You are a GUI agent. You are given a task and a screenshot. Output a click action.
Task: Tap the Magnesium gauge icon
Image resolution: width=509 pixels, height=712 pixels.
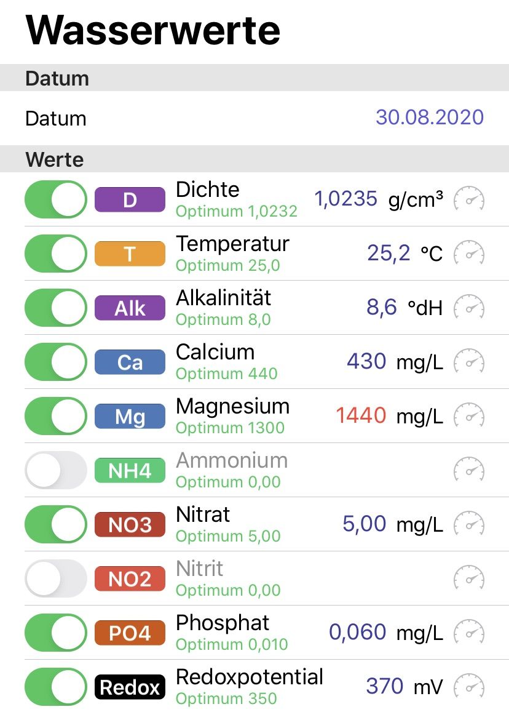(x=469, y=416)
